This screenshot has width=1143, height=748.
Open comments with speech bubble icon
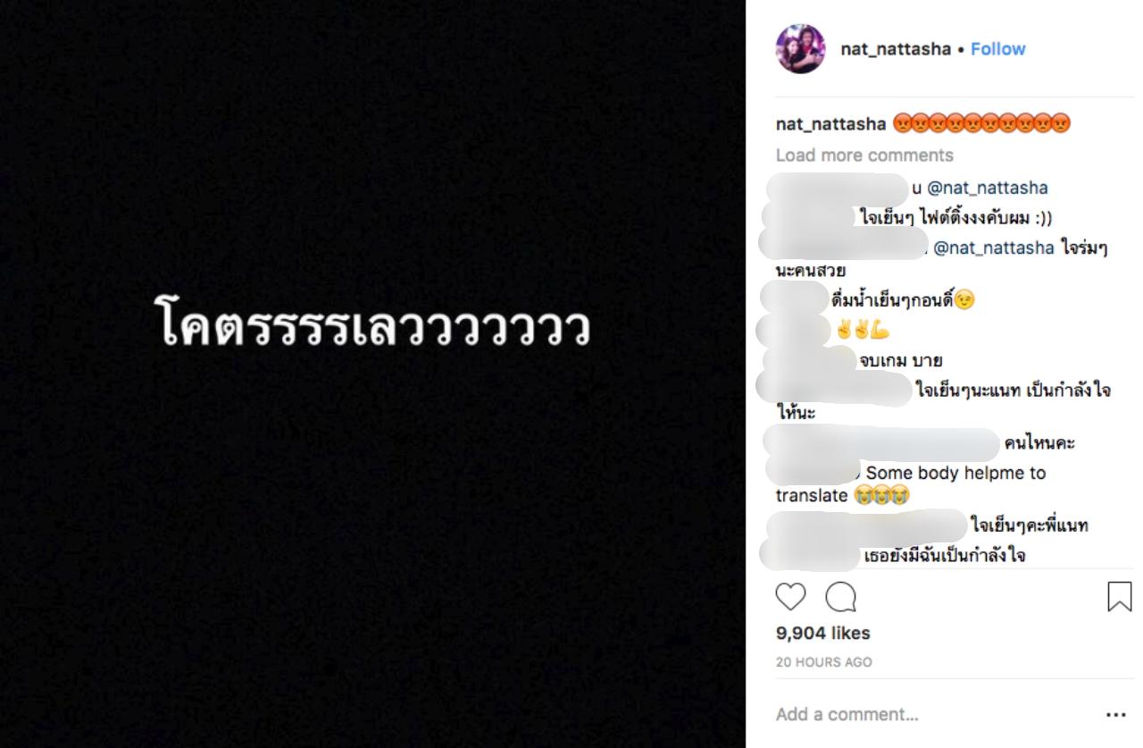(x=840, y=597)
